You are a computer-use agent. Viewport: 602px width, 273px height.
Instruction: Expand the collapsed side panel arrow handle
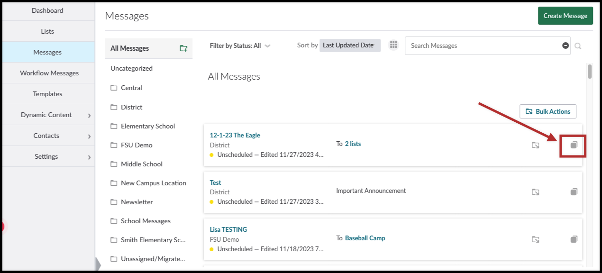point(98,264)
